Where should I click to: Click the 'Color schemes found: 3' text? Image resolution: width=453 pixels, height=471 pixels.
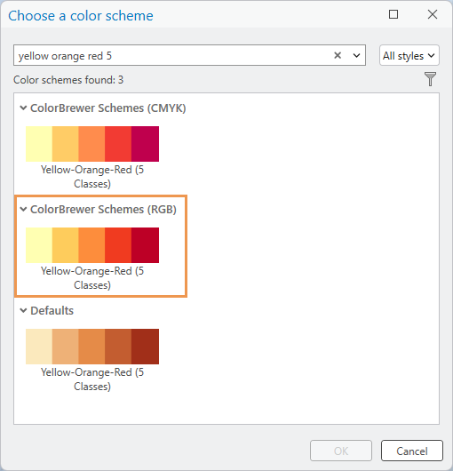pyautogui.click(x=68, y=80)
